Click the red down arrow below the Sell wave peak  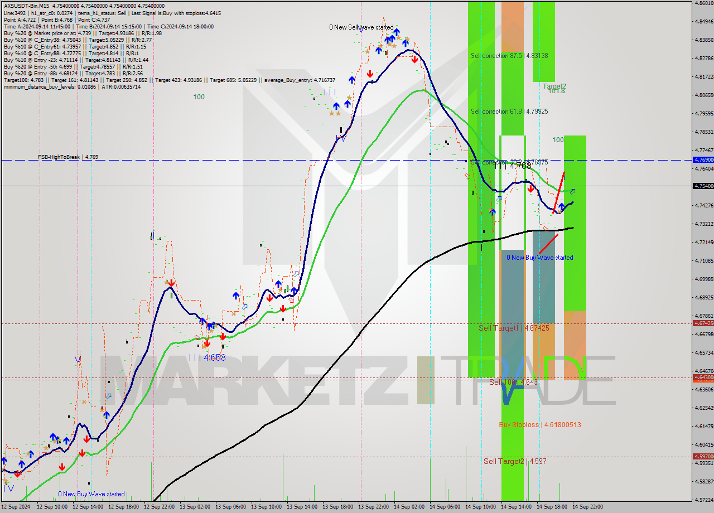[415, 58]
